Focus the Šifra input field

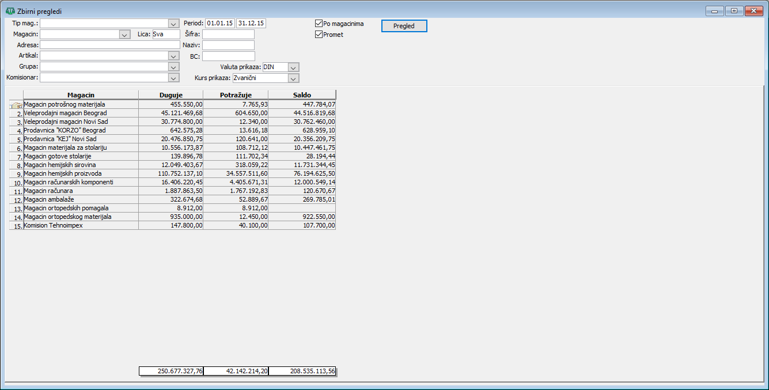(x=228, y=35)
